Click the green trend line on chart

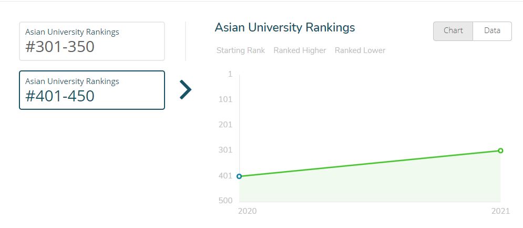(370, 163)
